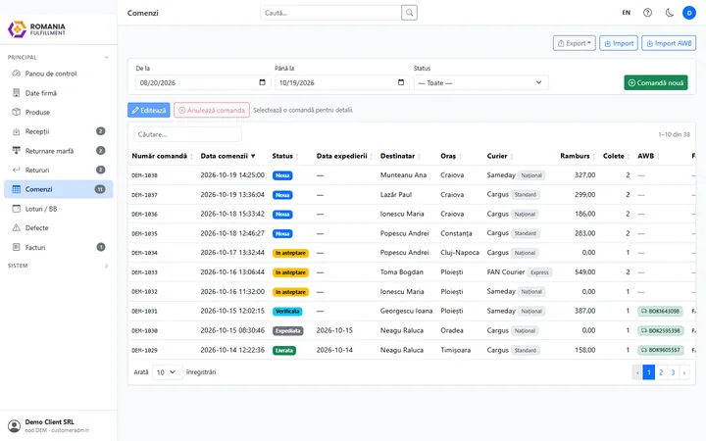
Task: Click the De la date field
Action: coord(203,82)
